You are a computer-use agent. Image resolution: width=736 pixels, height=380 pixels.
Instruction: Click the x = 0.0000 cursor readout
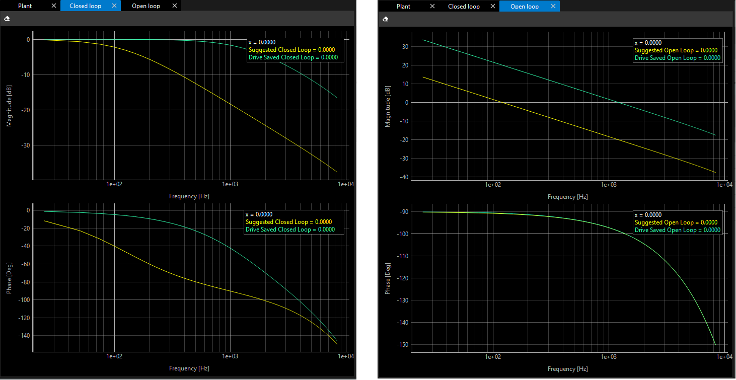click(262, 42)
